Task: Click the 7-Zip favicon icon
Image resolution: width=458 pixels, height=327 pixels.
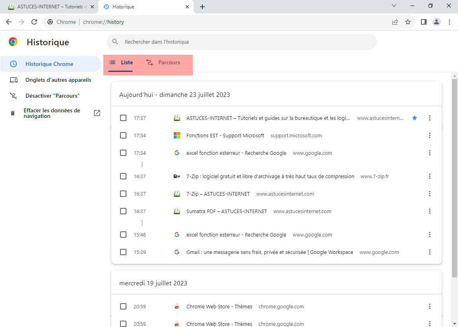Action: (177, 176)
